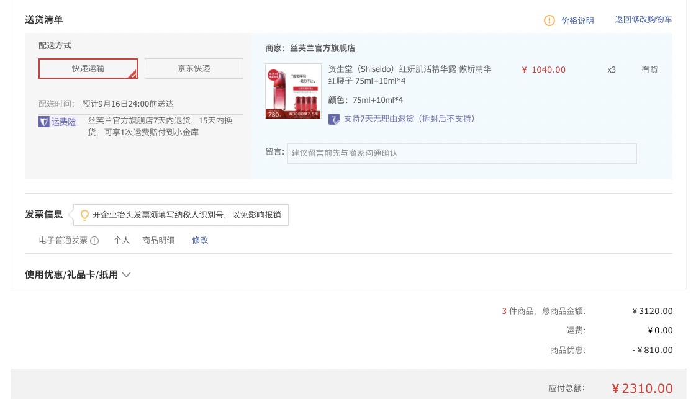
Task: Expand 使用优惠/礼品卡/抵用 section
Action: pos(71,275)
